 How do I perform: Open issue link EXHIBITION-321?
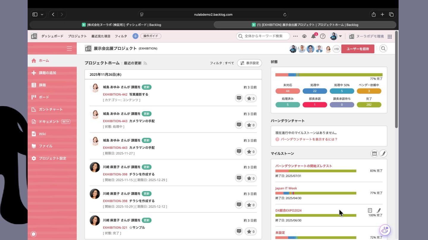coord(115,228)
